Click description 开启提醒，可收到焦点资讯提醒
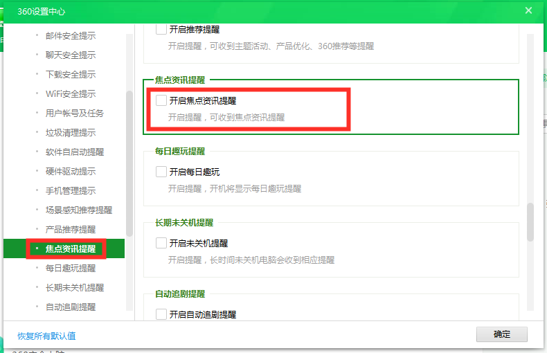Screen dimensions: 547x353 [x=226, y=118]
